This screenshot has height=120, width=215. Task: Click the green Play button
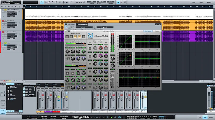pyautogui.click(x=111, y=117)
